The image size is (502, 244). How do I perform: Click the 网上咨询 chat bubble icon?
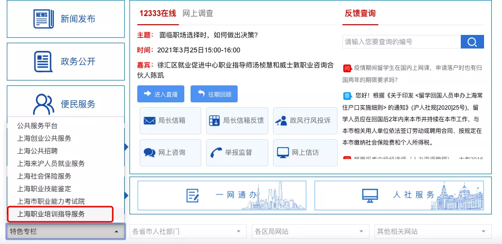[149, 152]
